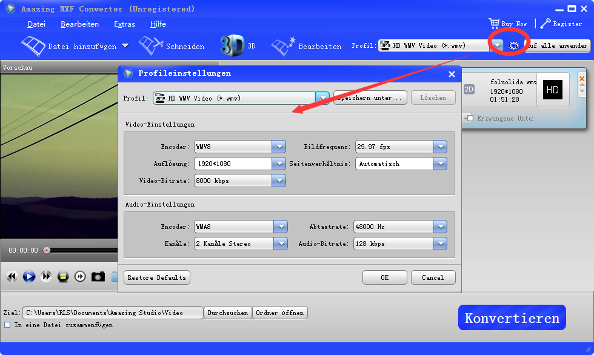
Task: Open the Bearbeiten menu
Action: [79, 24]
